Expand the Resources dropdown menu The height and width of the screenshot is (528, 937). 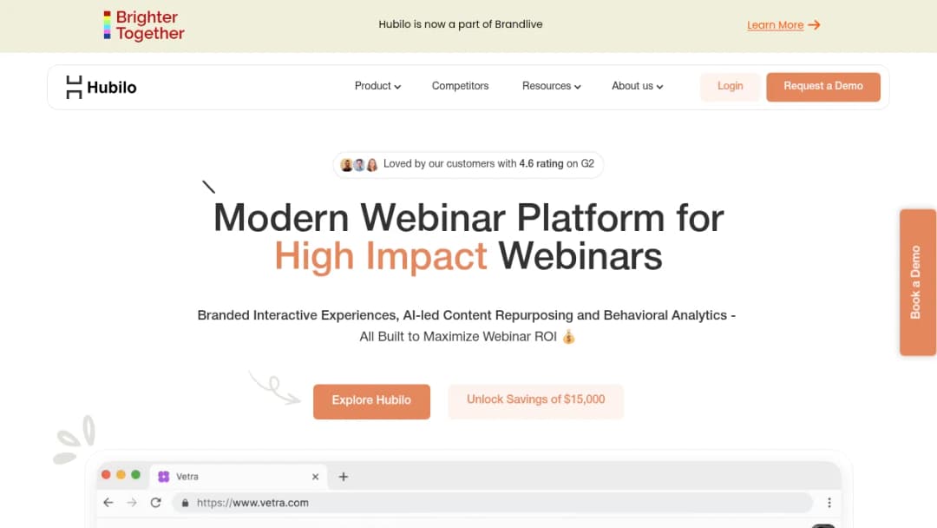(552, 86)
